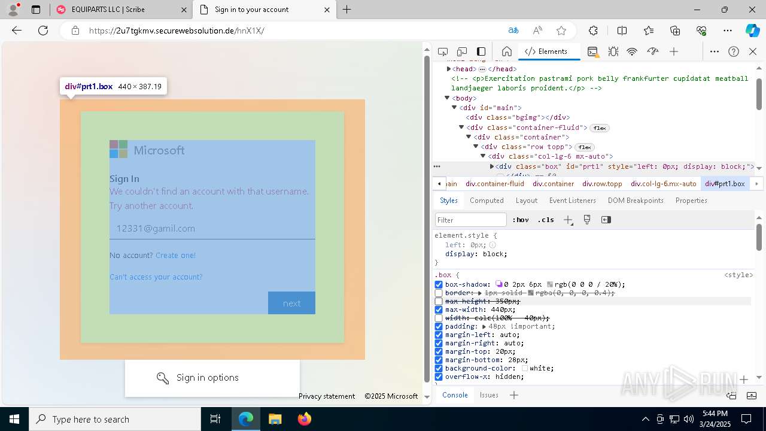Open the DevTools Welcome home tab

[506, 51]
